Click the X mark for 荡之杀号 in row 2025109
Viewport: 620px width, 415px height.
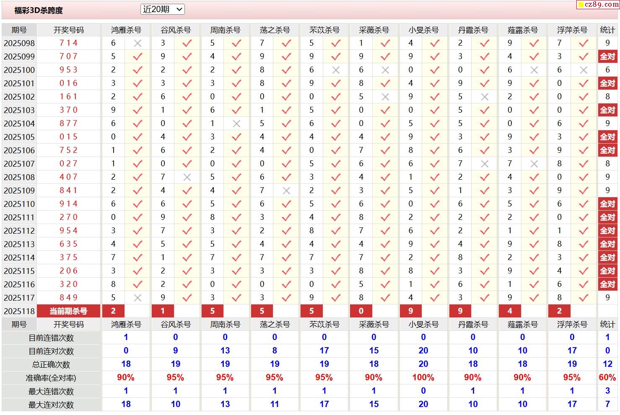pos(286,191)
